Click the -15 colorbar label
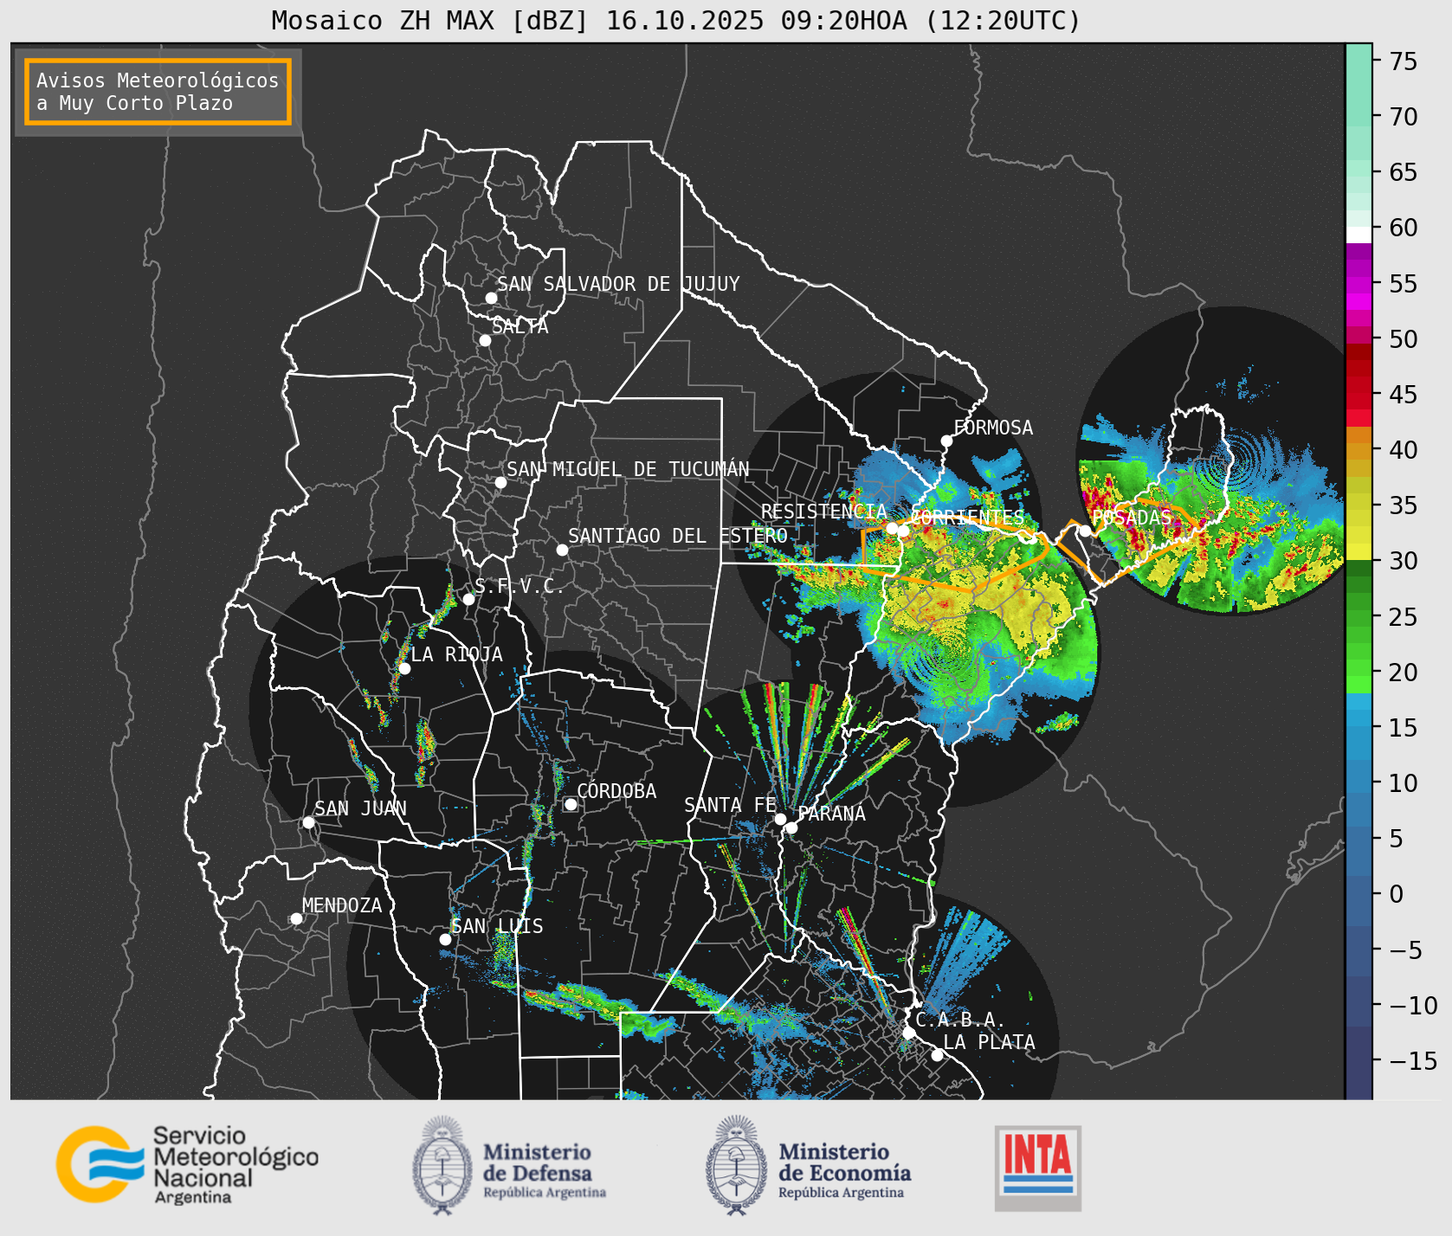This screenshot has width=1452, height=1236. [1414, 1060]
